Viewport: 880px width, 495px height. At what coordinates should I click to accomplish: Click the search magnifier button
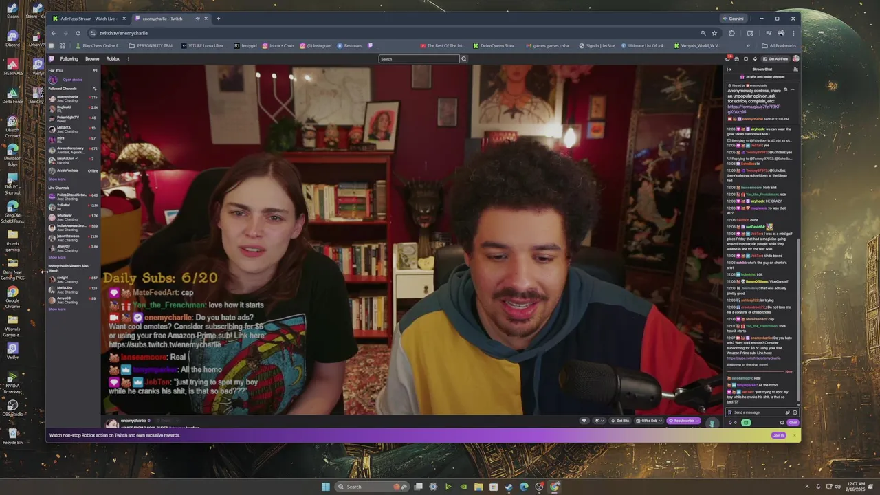click(x=463, y=59)
